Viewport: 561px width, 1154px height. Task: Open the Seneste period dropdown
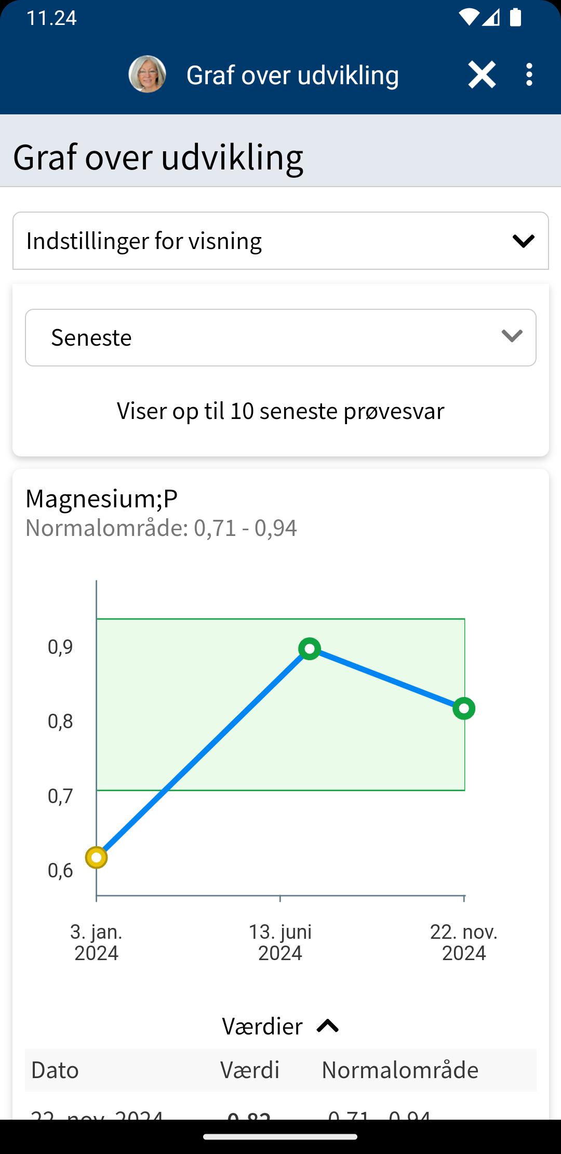tap(280, 338)
